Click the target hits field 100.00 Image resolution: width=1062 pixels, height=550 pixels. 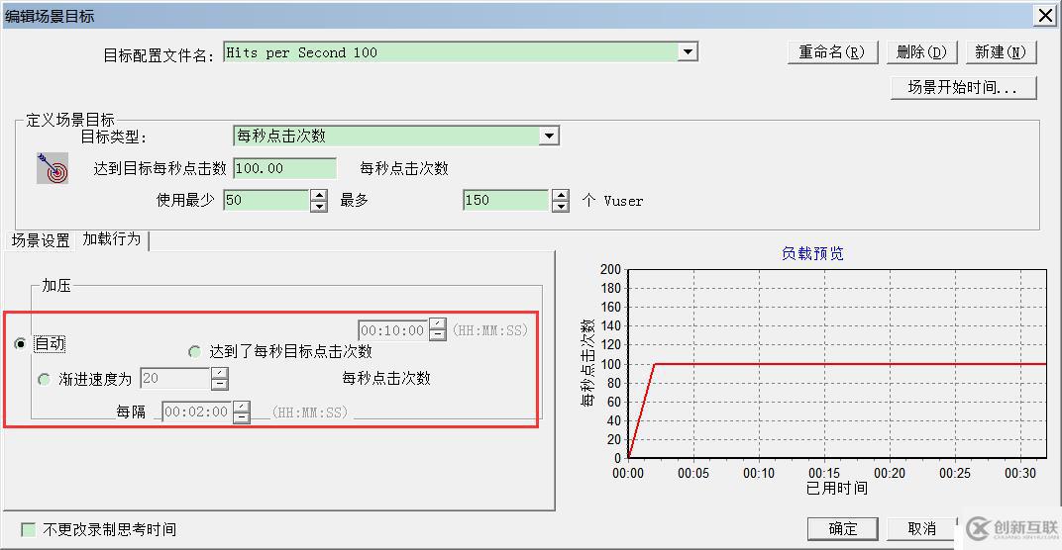[285, 168]
